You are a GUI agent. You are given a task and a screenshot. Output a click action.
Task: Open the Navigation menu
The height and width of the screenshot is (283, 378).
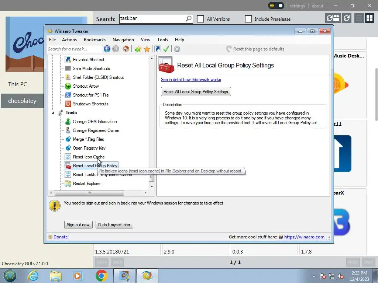[123, 40]
